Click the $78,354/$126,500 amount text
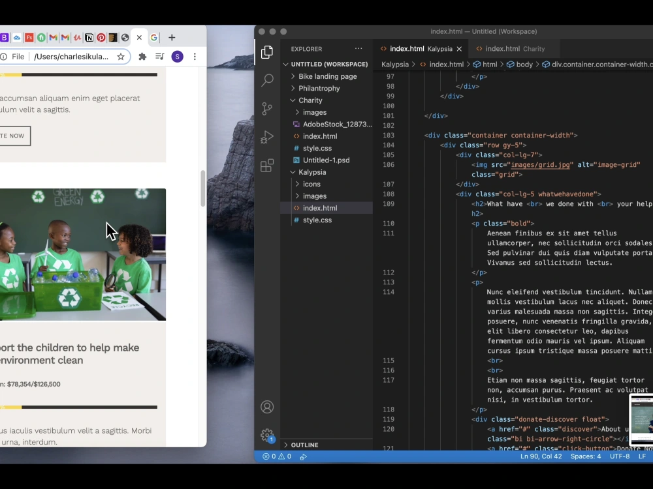Image resolution: width=653 pixels, height=489 pixels. pyautogui.click(x=33, y=384)
